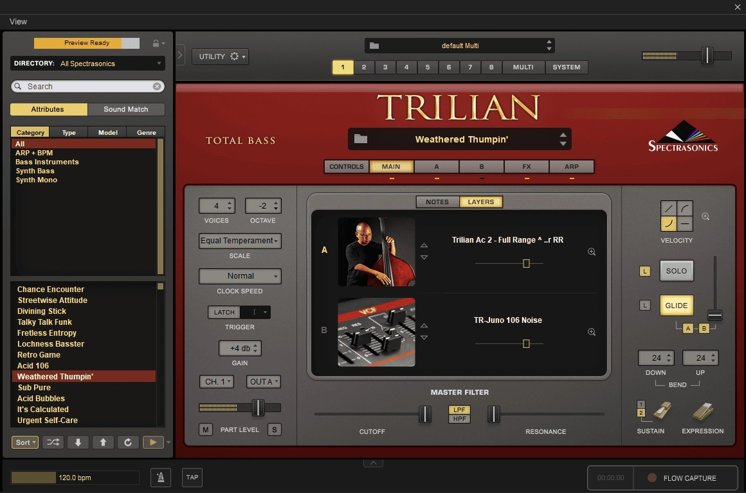Switch to the NOTES tab
Image resolution: width=746 pixels, height=493 pixels.
437,202
